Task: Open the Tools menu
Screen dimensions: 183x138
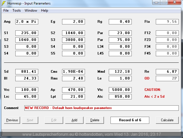Action: coord(16,11)
